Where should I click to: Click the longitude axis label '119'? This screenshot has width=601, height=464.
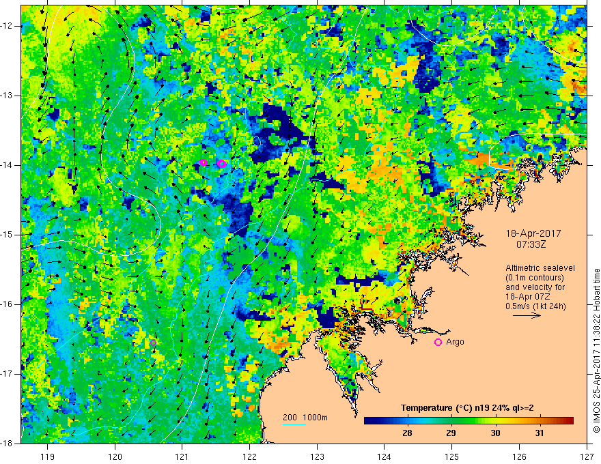click(x=48, y=456)
